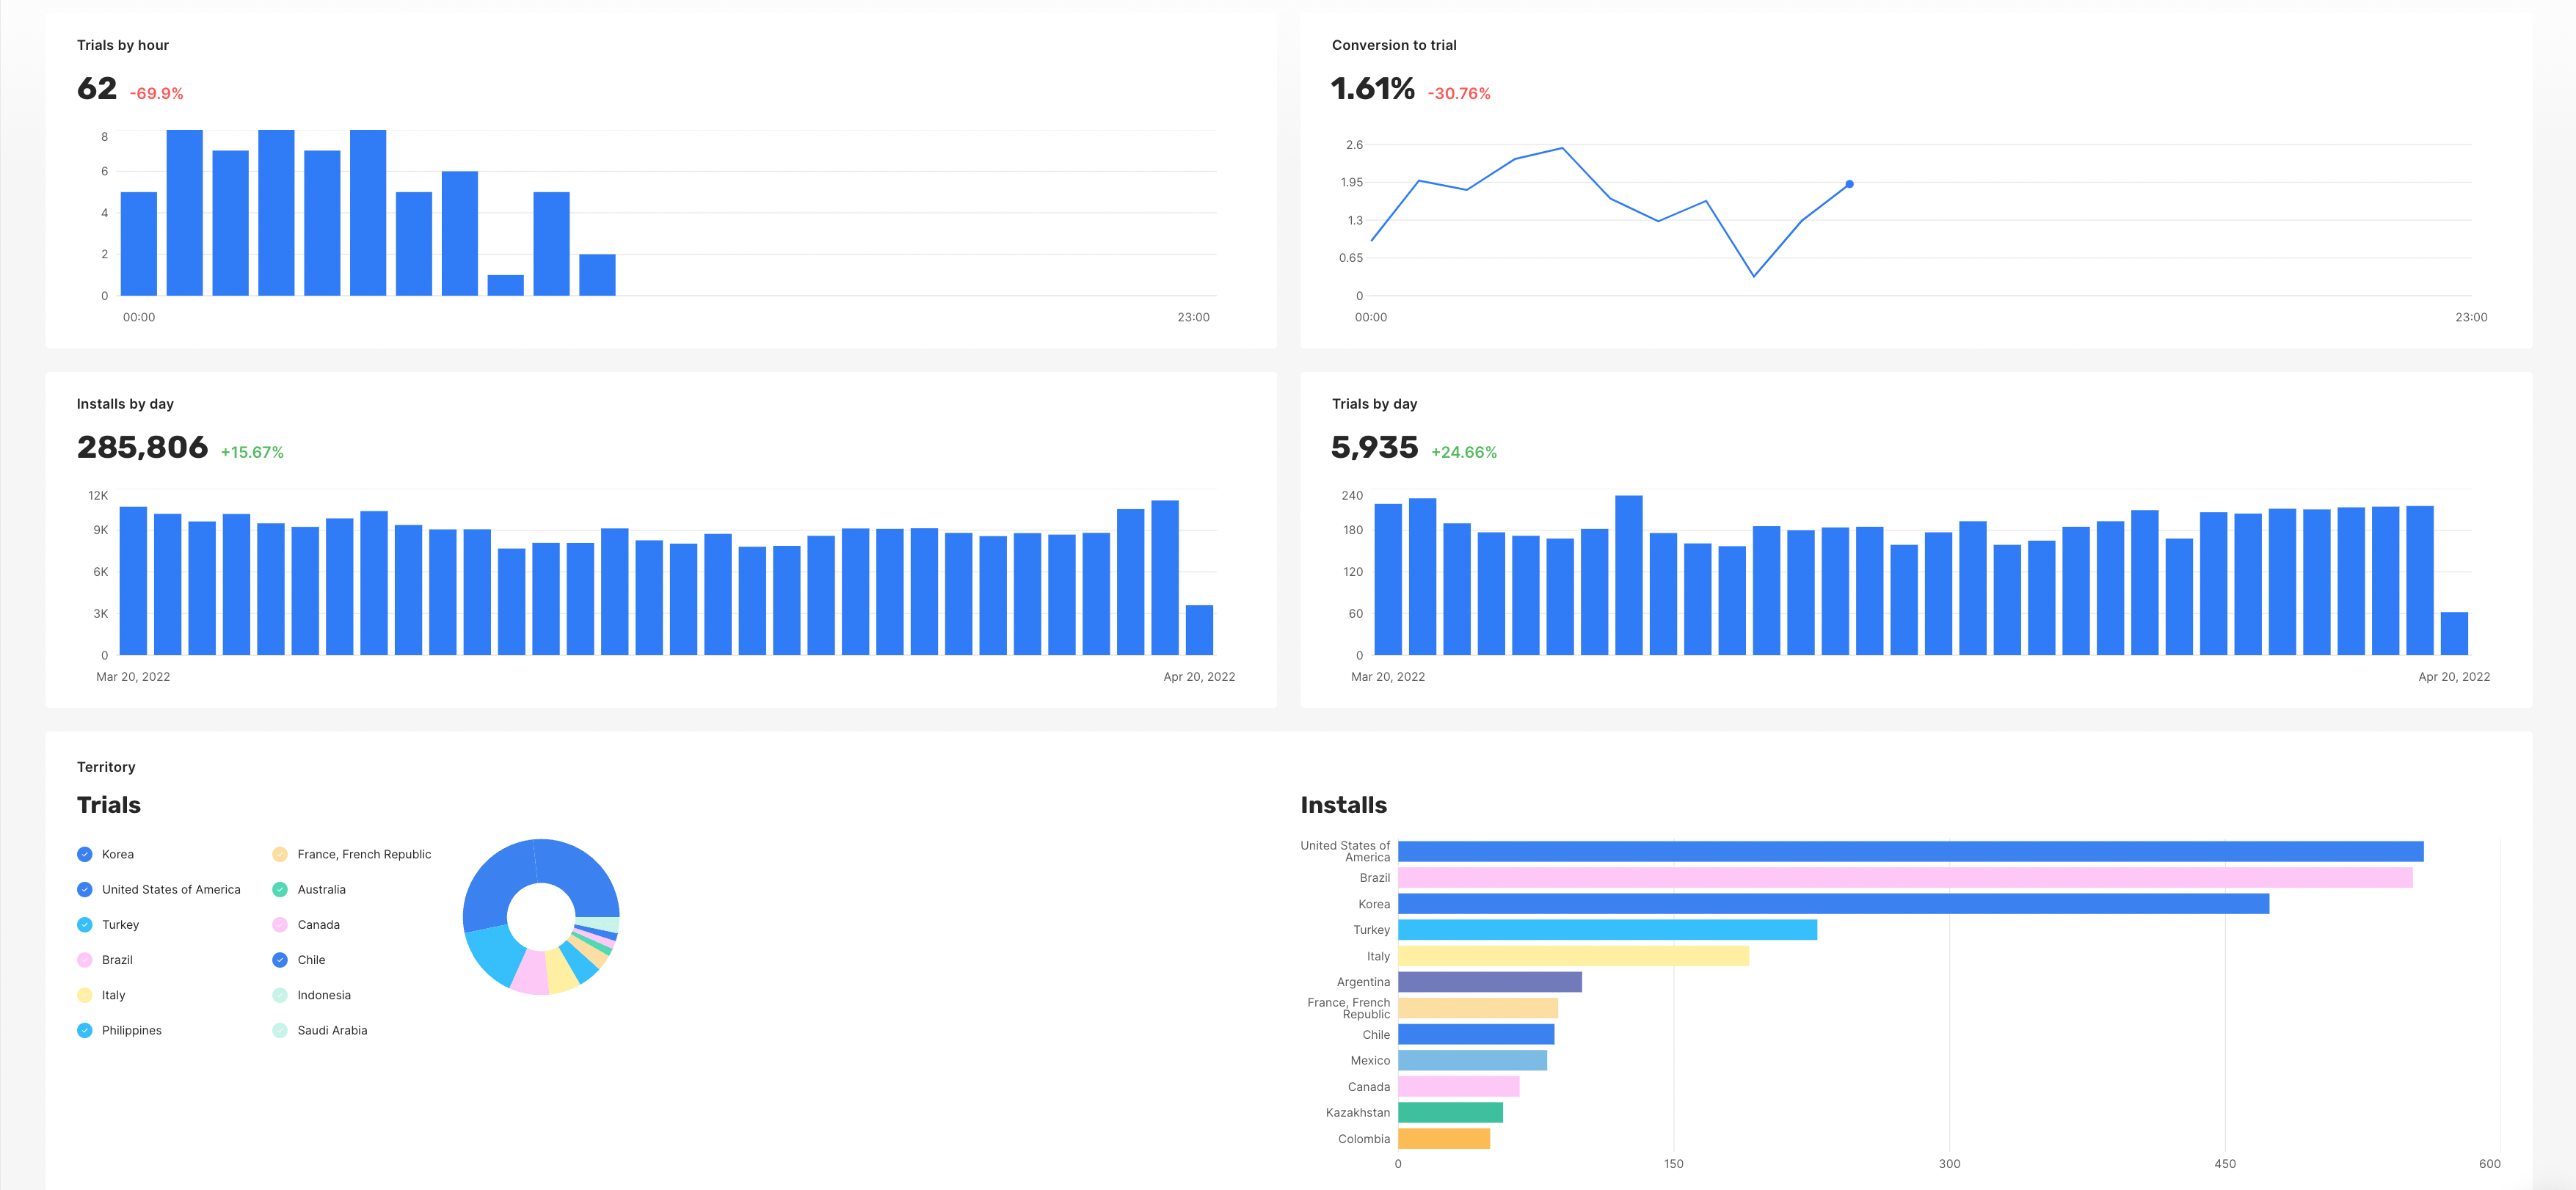Toggle the Brazil legend checkbox
The height and width of the screenshot is (1190, 2576).
point(85,960)
